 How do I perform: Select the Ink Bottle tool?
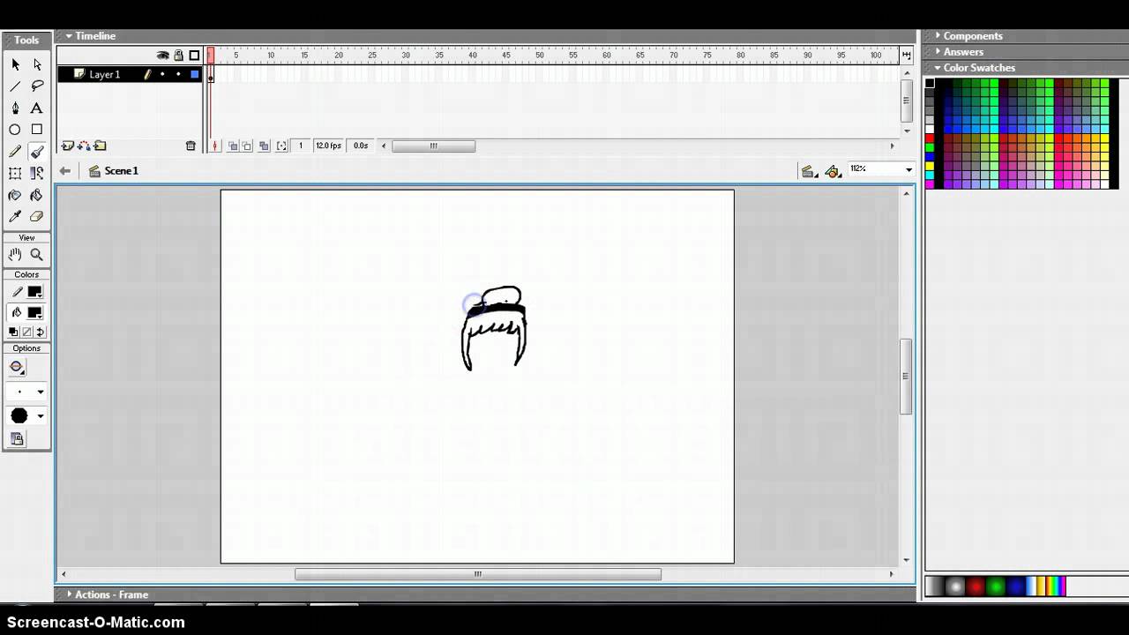coord(15,195)
